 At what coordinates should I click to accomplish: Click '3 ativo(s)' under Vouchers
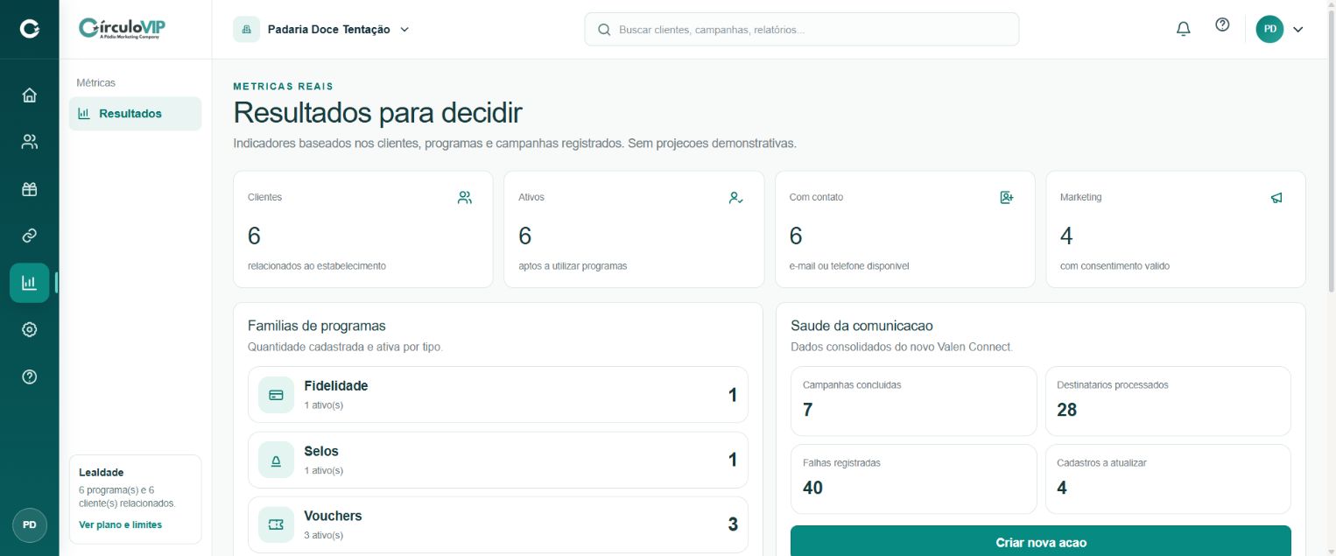[x=324, y=535]
